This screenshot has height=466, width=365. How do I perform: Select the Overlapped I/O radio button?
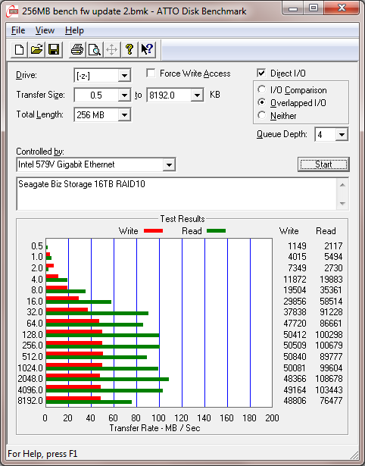point(262,102)
